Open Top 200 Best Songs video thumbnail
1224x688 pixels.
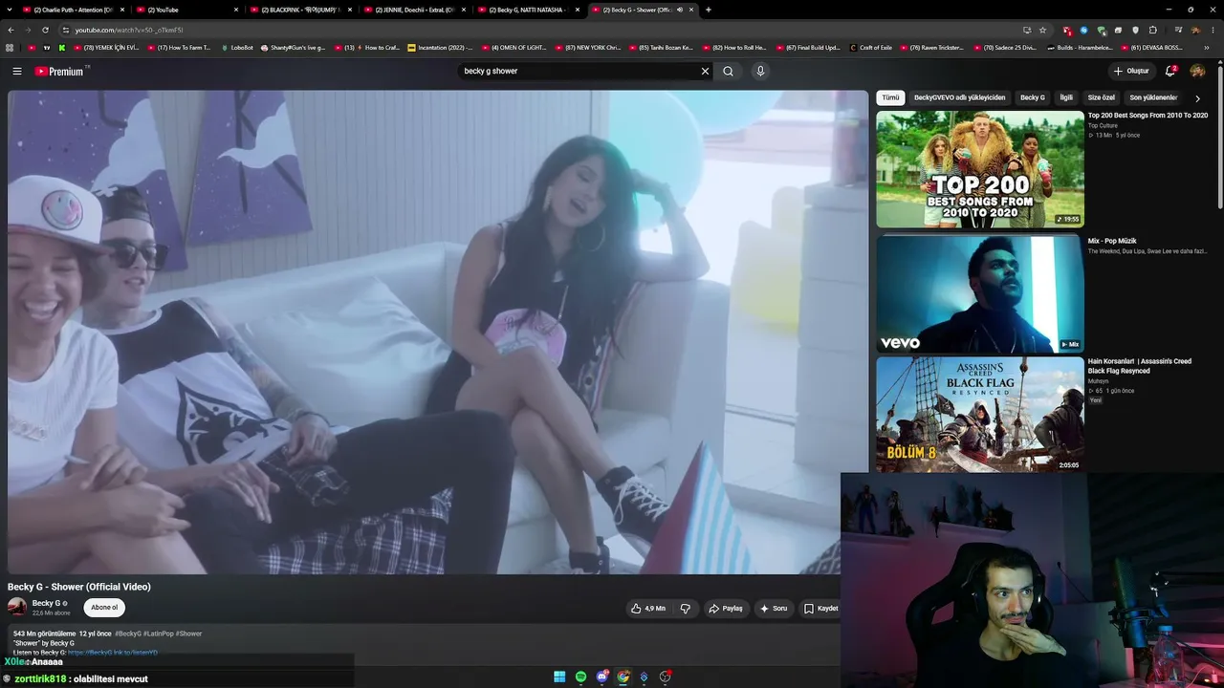[980, 169]
